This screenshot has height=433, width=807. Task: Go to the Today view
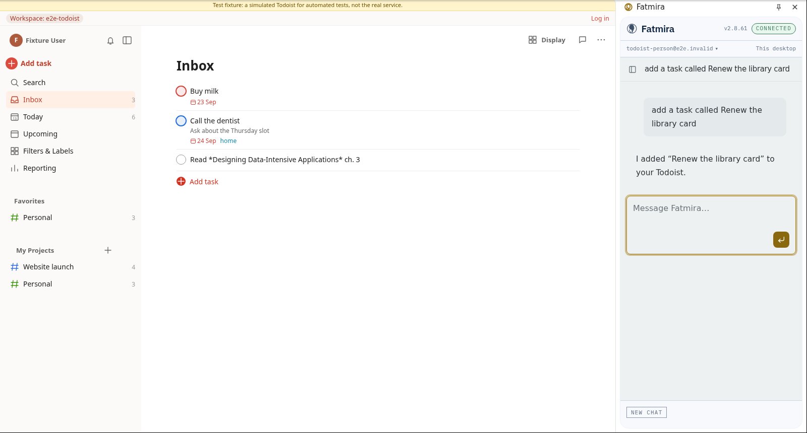[71, 117]
